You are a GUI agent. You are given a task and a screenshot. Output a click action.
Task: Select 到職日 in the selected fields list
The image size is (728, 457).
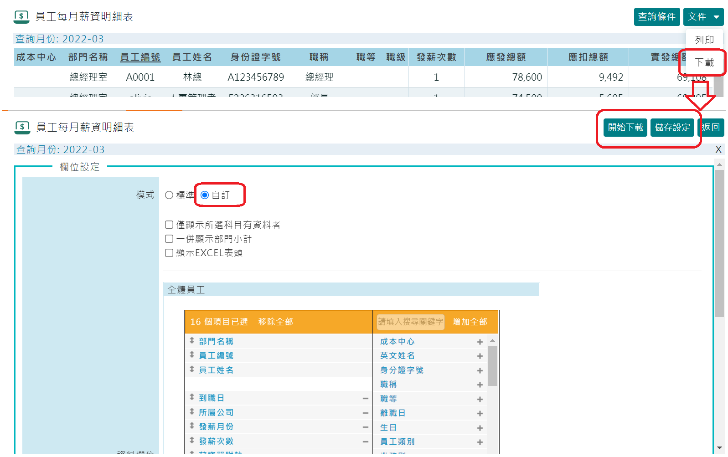212,398
